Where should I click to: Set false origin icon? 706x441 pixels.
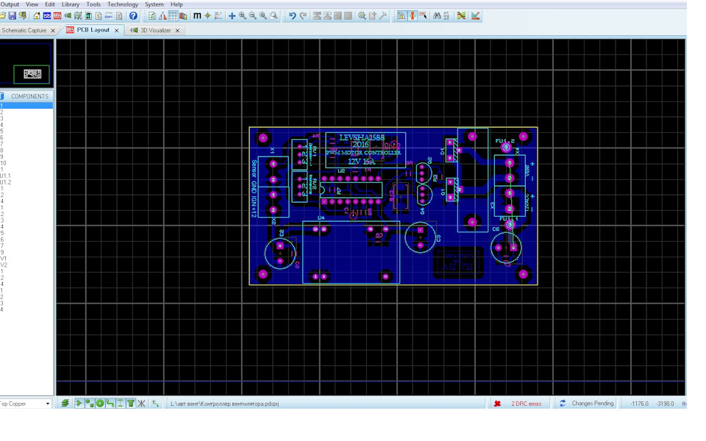click(207, 15)
